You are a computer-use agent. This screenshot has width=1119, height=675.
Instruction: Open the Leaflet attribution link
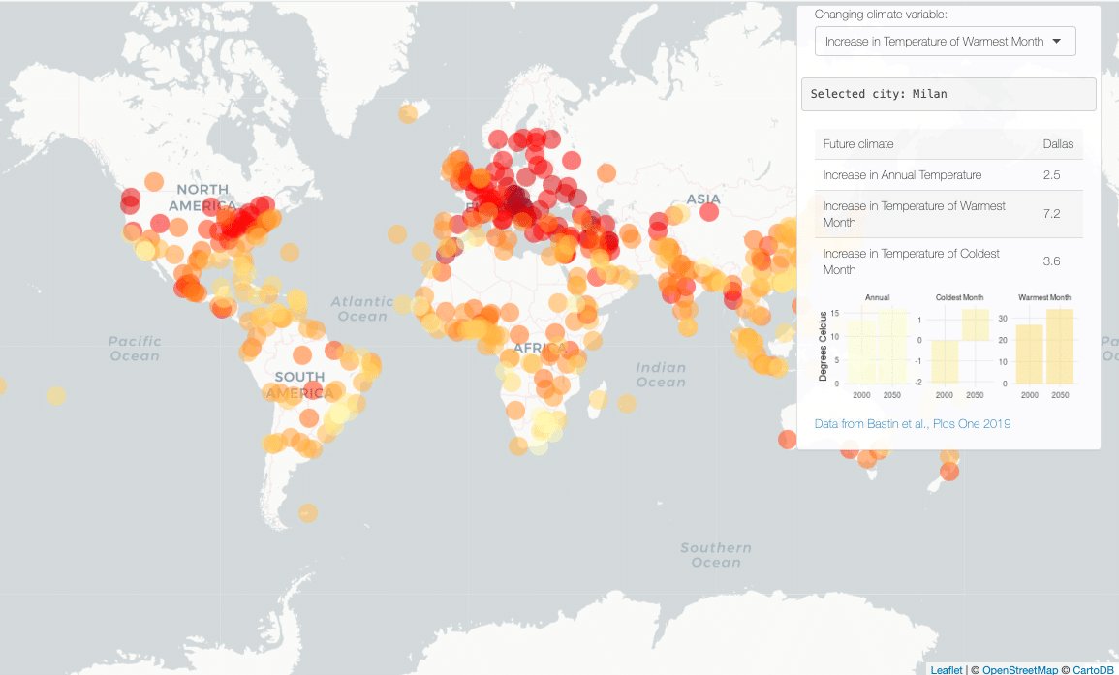pos(947,670)
